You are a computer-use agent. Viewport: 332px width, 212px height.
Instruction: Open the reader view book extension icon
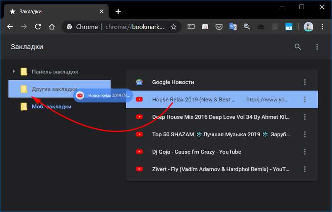tap(191, 27)
